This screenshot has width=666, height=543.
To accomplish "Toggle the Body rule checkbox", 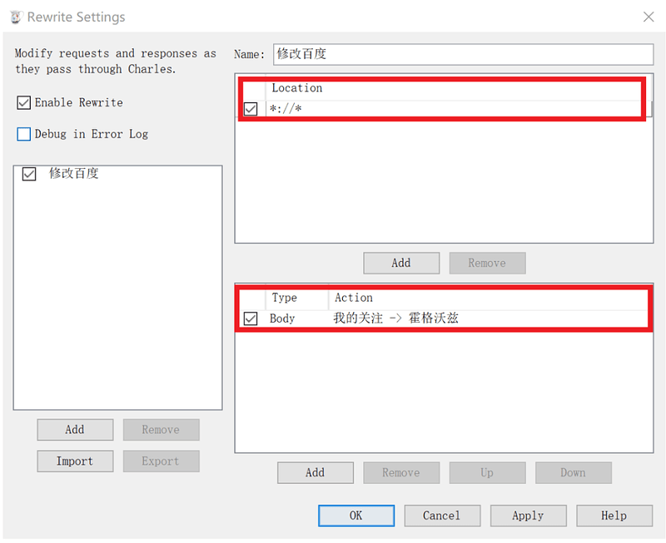I will (x=251, y=318).
